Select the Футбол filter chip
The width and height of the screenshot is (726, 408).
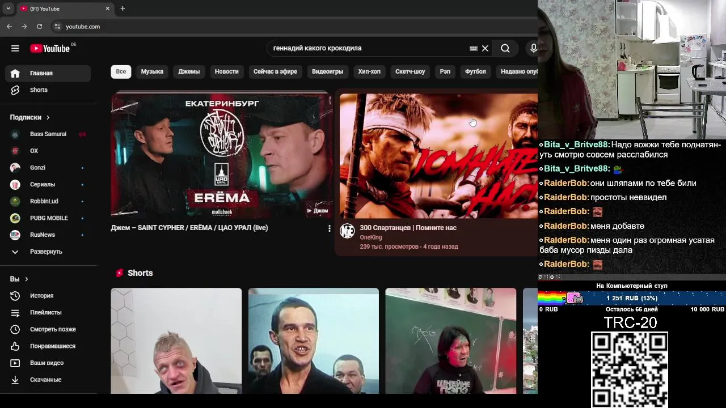pyautogui.click(x=475, y=71)
